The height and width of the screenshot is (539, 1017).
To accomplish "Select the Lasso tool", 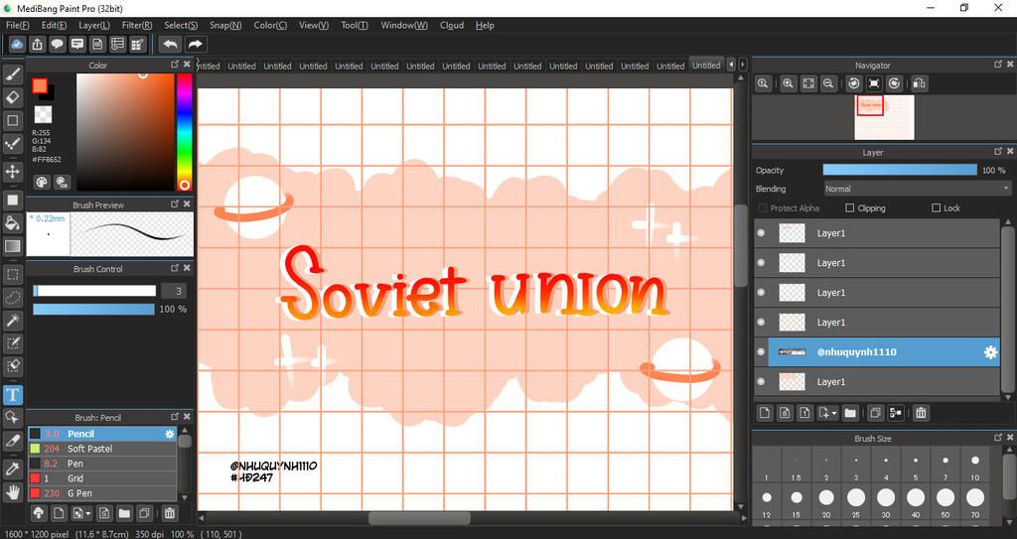I will coord(12,297).
